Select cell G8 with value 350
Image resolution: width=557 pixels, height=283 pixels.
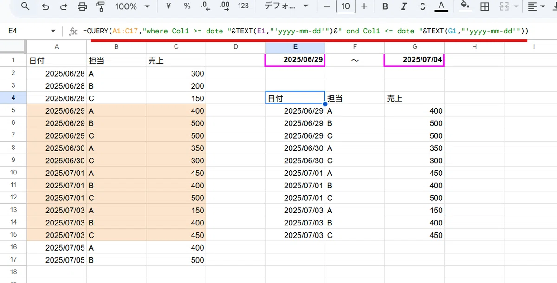click(x=415, y=148)
